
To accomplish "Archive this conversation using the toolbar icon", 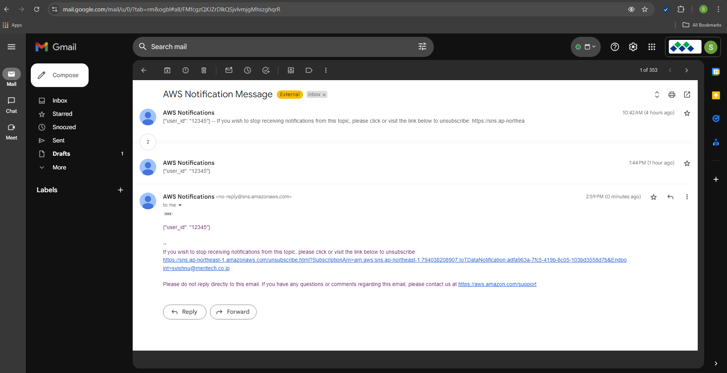I will [x=167, y=70].
